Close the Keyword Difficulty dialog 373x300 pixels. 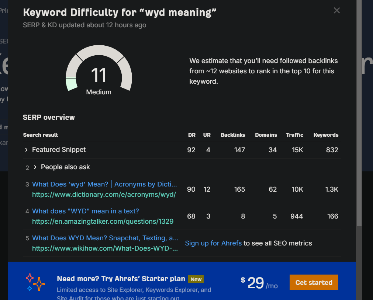point(336,10)
